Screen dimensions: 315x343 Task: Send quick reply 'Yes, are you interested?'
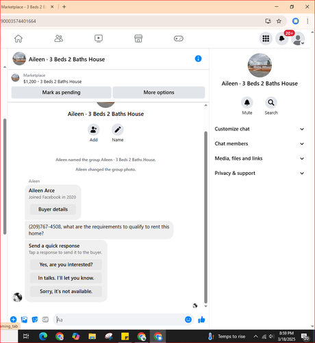tap(66, 265)
